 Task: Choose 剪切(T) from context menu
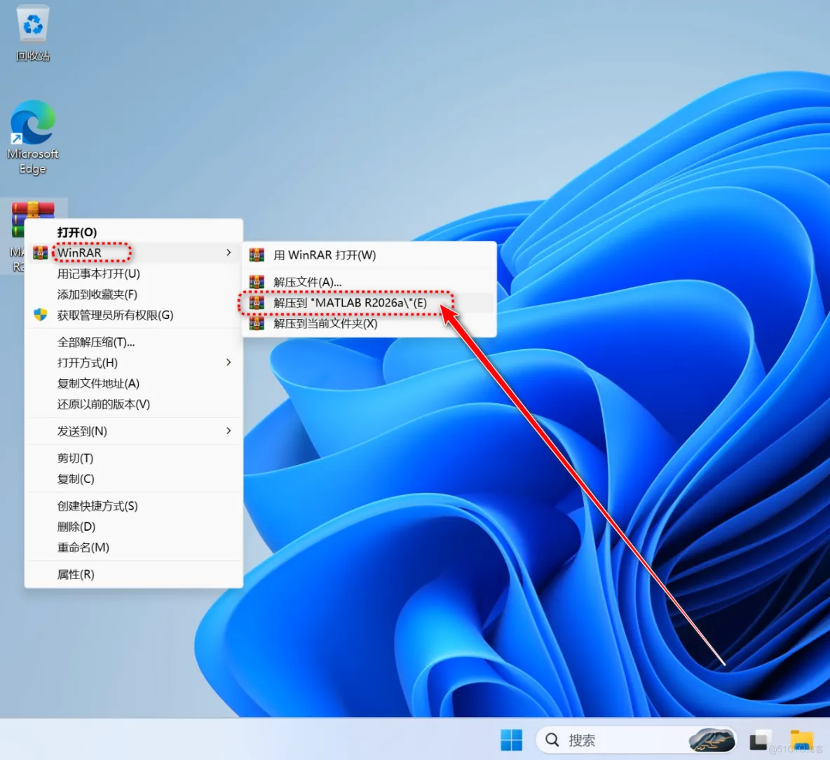(x=134, y=458)
